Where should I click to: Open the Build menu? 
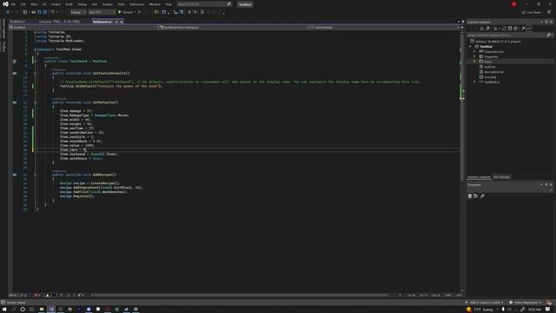click(x=69, y=4)
